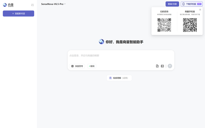
Task: Click the SenseChat logo in sidebar
Action: pyautogui.click(x=8, y=5)
